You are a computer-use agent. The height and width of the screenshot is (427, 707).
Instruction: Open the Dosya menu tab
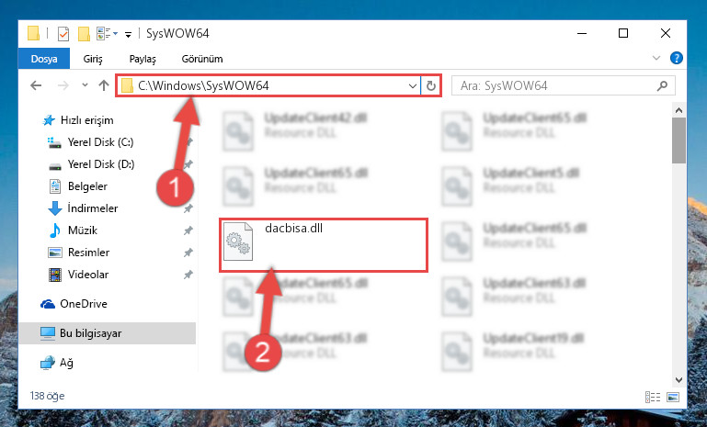pyautogui.click(x=44, y=59)
